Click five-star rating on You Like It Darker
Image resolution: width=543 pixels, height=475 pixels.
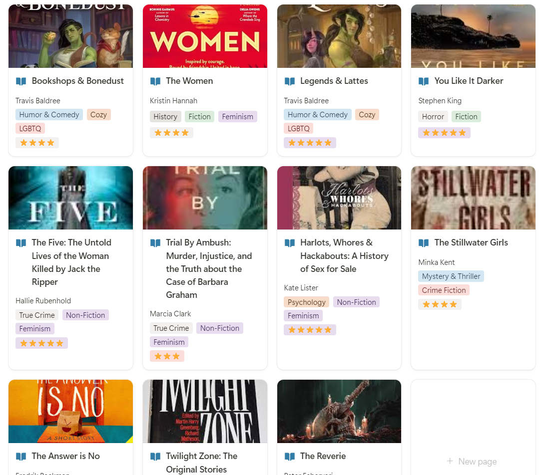point(444,133)
